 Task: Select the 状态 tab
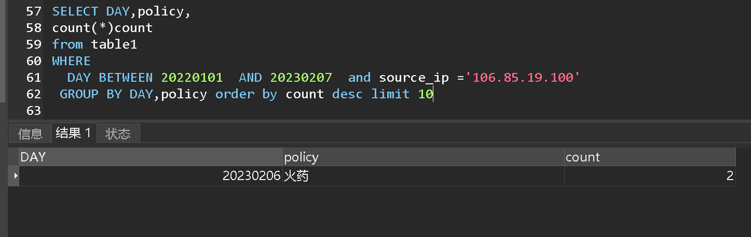118,134
